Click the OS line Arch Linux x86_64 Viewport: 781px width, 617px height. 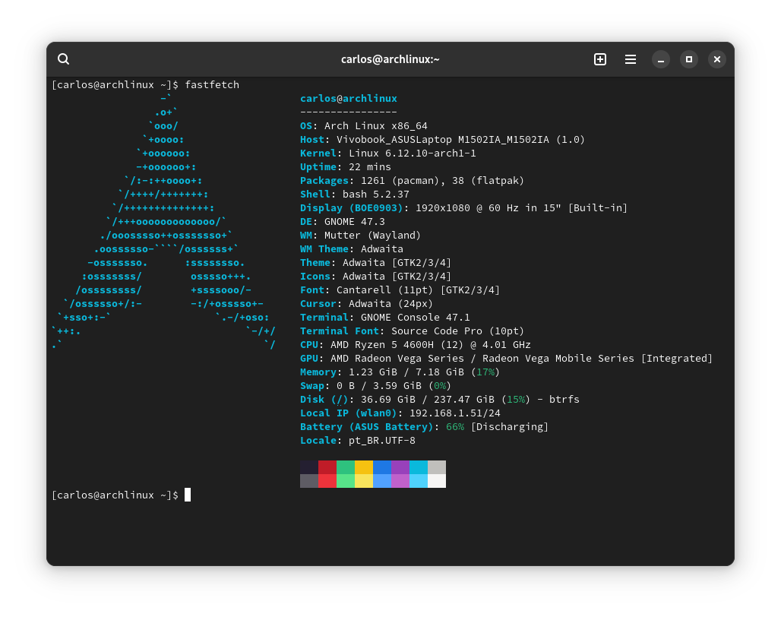click(364, 126)
